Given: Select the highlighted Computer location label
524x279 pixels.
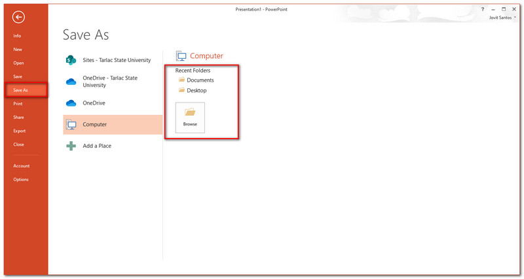Looking at the screenshot, I should 94,124.
